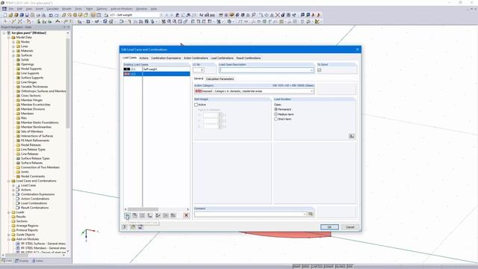
Task: Click the app icon left of File menu
Action: (4, 9)
